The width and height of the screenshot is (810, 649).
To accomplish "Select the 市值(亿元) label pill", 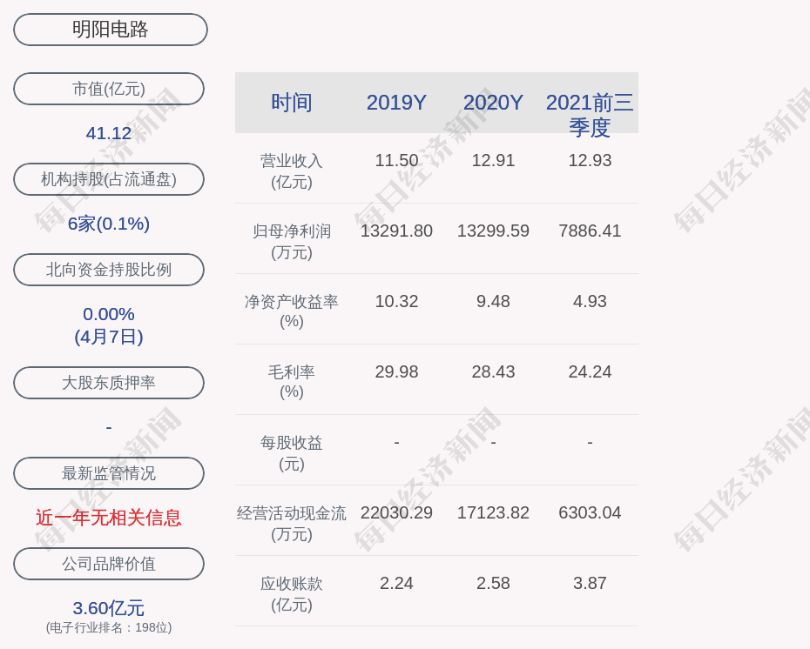I will pos(109,89).
